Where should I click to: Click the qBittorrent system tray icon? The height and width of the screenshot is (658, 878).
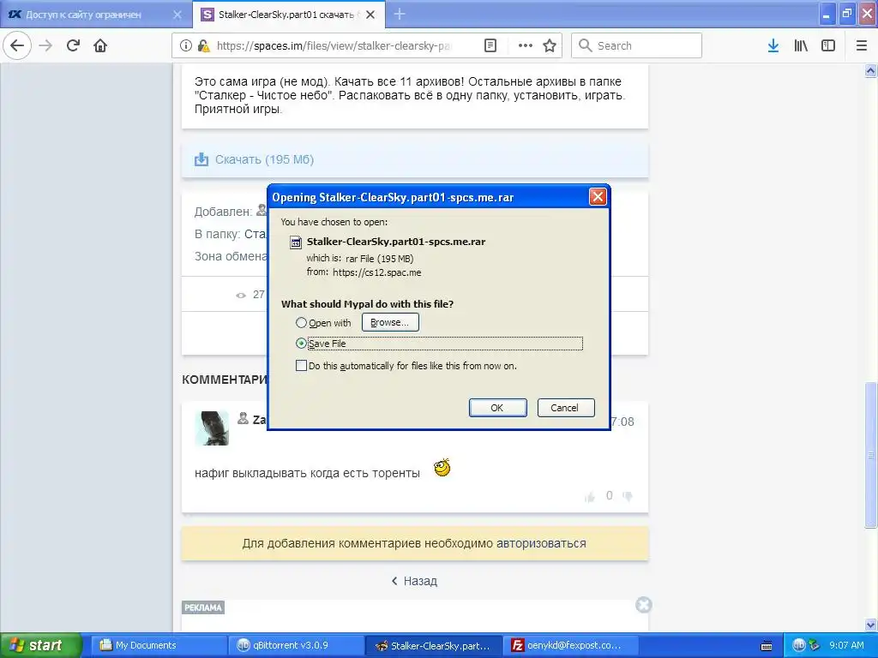(x=798, y=645)
